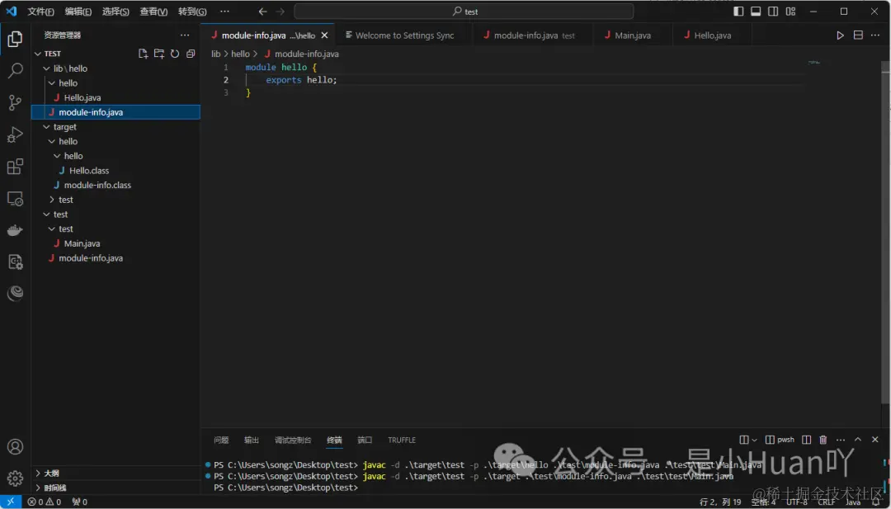Image resolution: width=891 pixels, height=509 pixels.
Task: Run Java file with play button
Action: pos(840,35)
